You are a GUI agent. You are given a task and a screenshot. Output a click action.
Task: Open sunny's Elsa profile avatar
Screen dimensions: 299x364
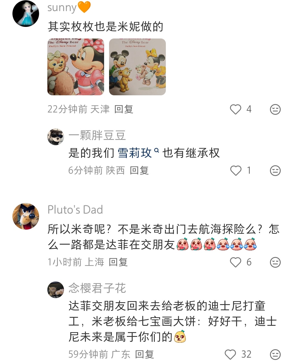point(26,14)
